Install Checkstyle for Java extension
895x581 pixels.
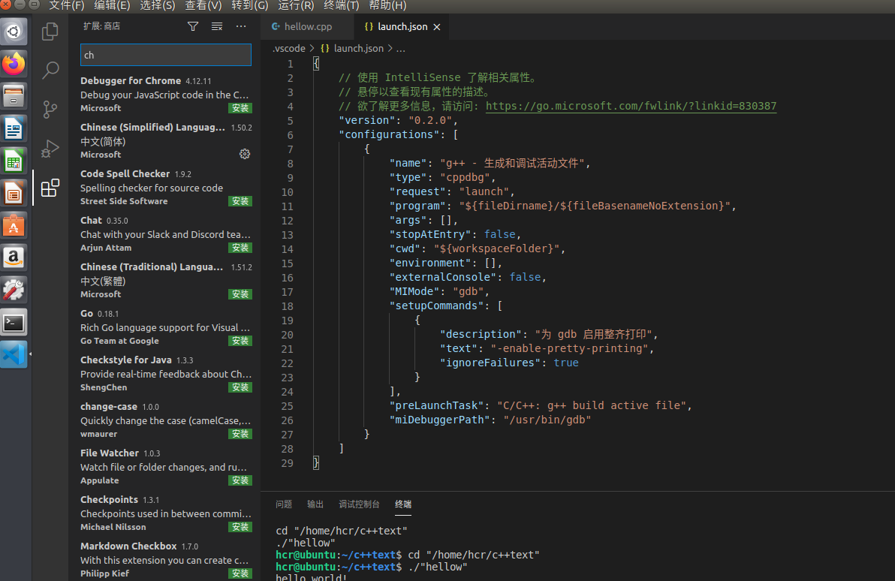click(x=240, y=387)
